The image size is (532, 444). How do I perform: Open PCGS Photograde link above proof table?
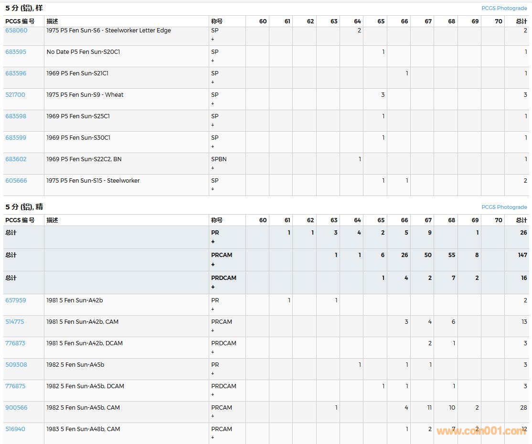504,207
